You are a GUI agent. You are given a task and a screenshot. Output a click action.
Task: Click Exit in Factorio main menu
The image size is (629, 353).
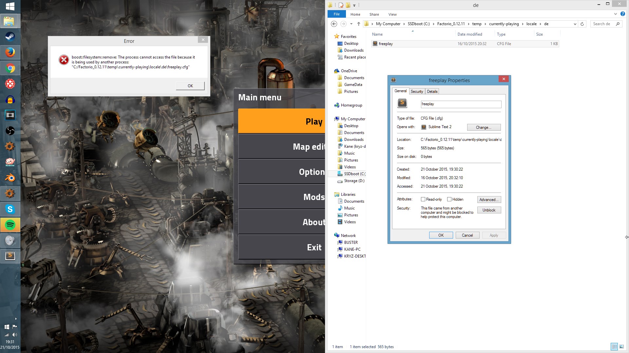(x=282, y=247)
